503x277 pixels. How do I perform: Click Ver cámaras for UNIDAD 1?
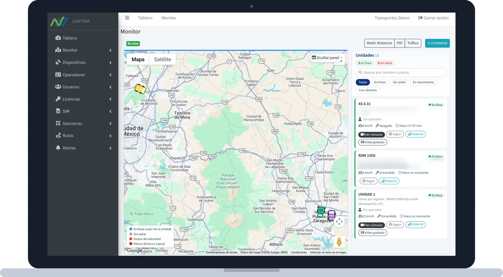[372, 225]
